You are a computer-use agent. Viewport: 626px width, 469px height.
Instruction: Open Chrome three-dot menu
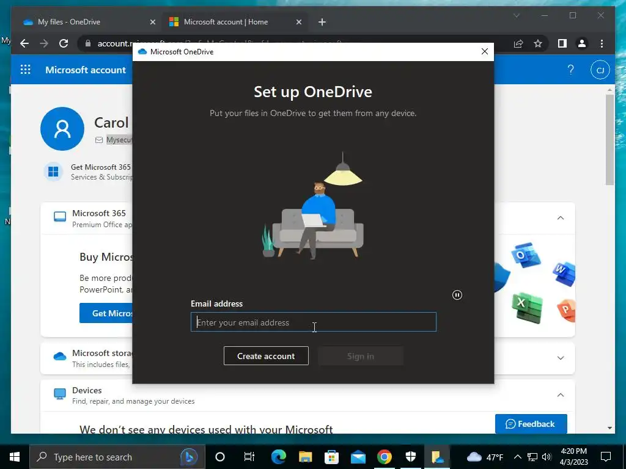click(602, 43)
